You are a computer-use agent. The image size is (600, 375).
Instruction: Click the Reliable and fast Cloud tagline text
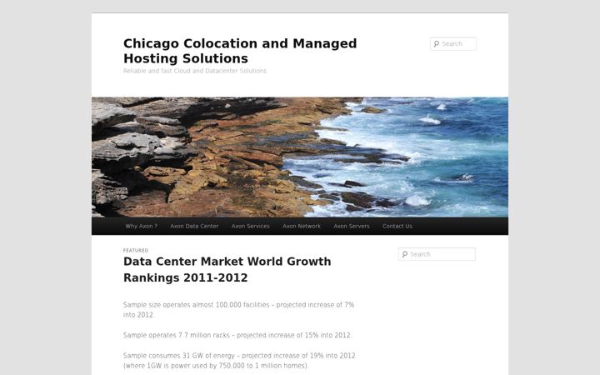point(195,71)
